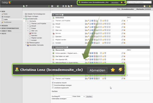The width and height of the screenshot is (153, 103).
Task: Delete the Aktuell page with X icon
Action: tap(124, 24)
